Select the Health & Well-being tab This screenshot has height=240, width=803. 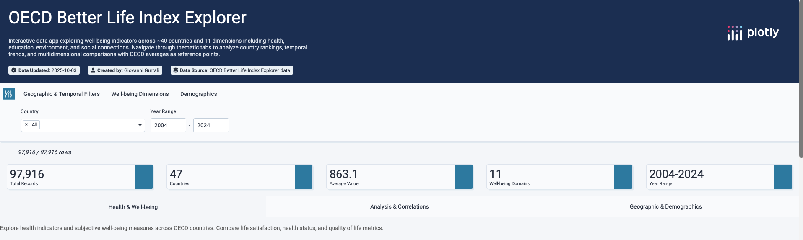tap(133, 207)
